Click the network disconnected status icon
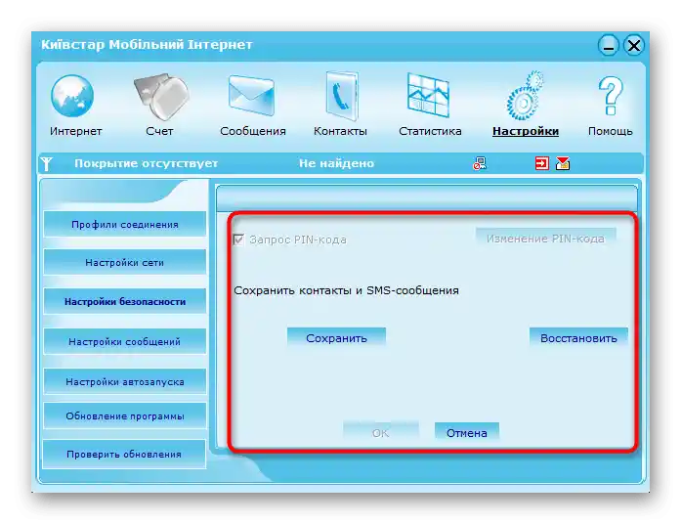 pyautogui.click(x=480, y=163)
